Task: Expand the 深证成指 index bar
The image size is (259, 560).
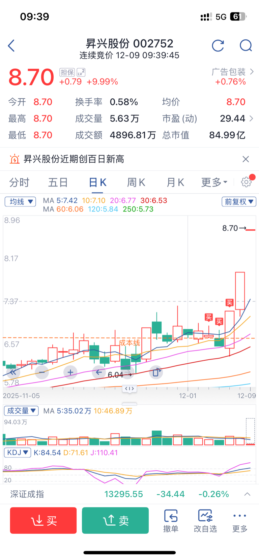Action: (x=247, y=494)
